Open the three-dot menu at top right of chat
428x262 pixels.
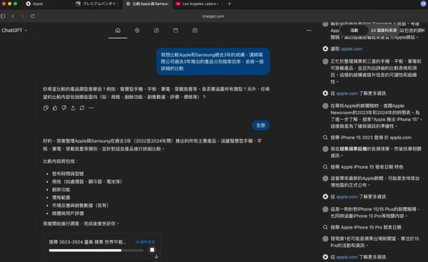pyautogui.click(x=309, y=31)
